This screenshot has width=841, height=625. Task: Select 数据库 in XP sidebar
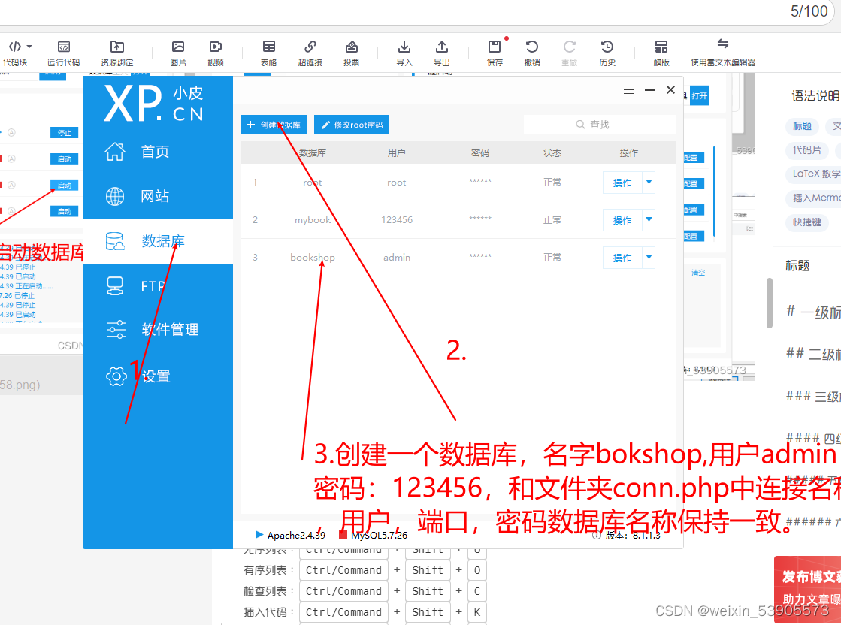[x=158, y=241]
